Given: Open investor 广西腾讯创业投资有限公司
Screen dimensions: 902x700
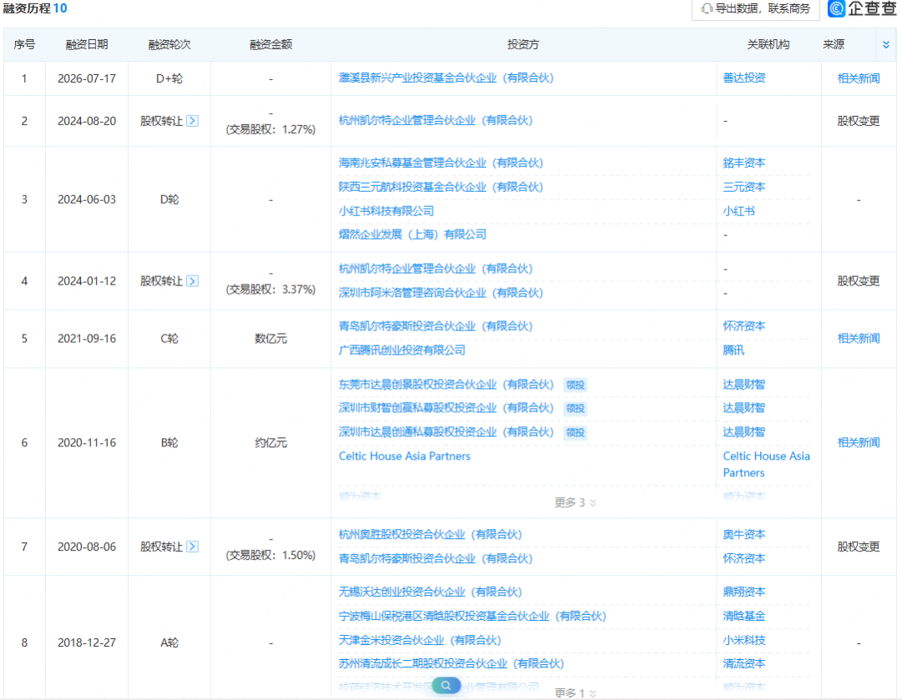Looking at the screenshot, I should coord(402,350).
